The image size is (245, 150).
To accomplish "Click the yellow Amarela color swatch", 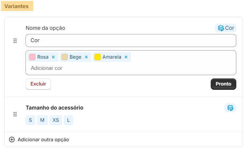I will [x=98, y=57].
